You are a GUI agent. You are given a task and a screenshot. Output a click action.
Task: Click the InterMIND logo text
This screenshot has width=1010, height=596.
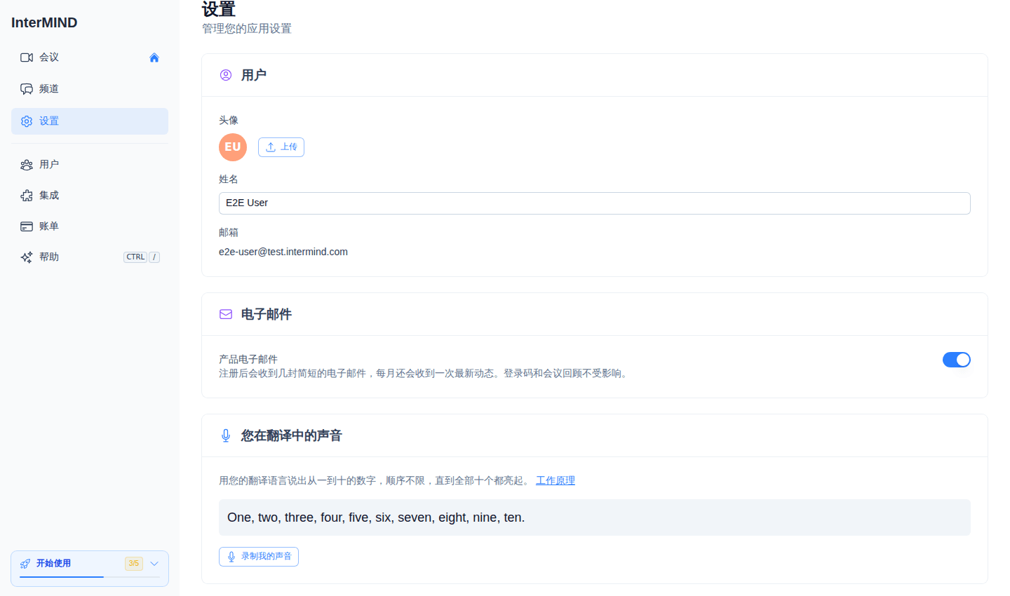(44, 22)
